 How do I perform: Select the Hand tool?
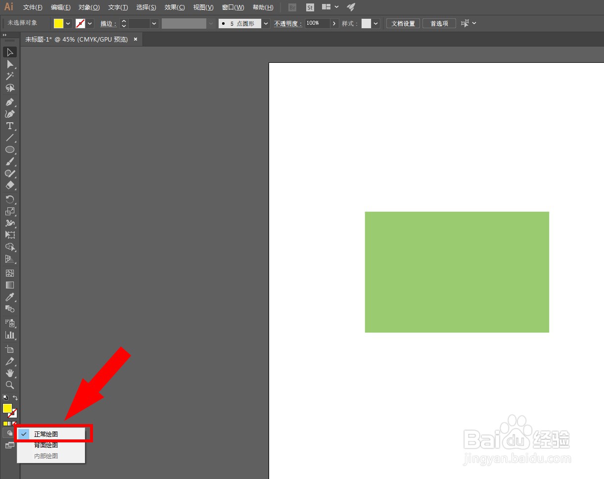10,373
